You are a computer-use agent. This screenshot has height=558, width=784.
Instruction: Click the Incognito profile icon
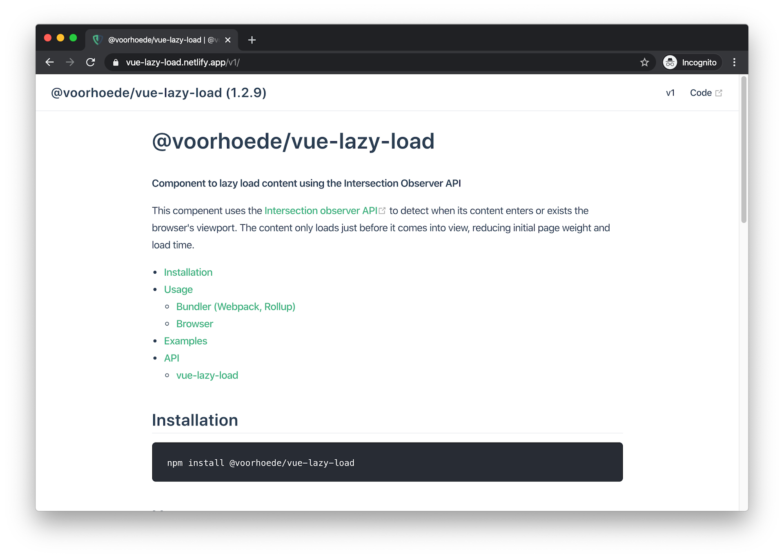670,62
